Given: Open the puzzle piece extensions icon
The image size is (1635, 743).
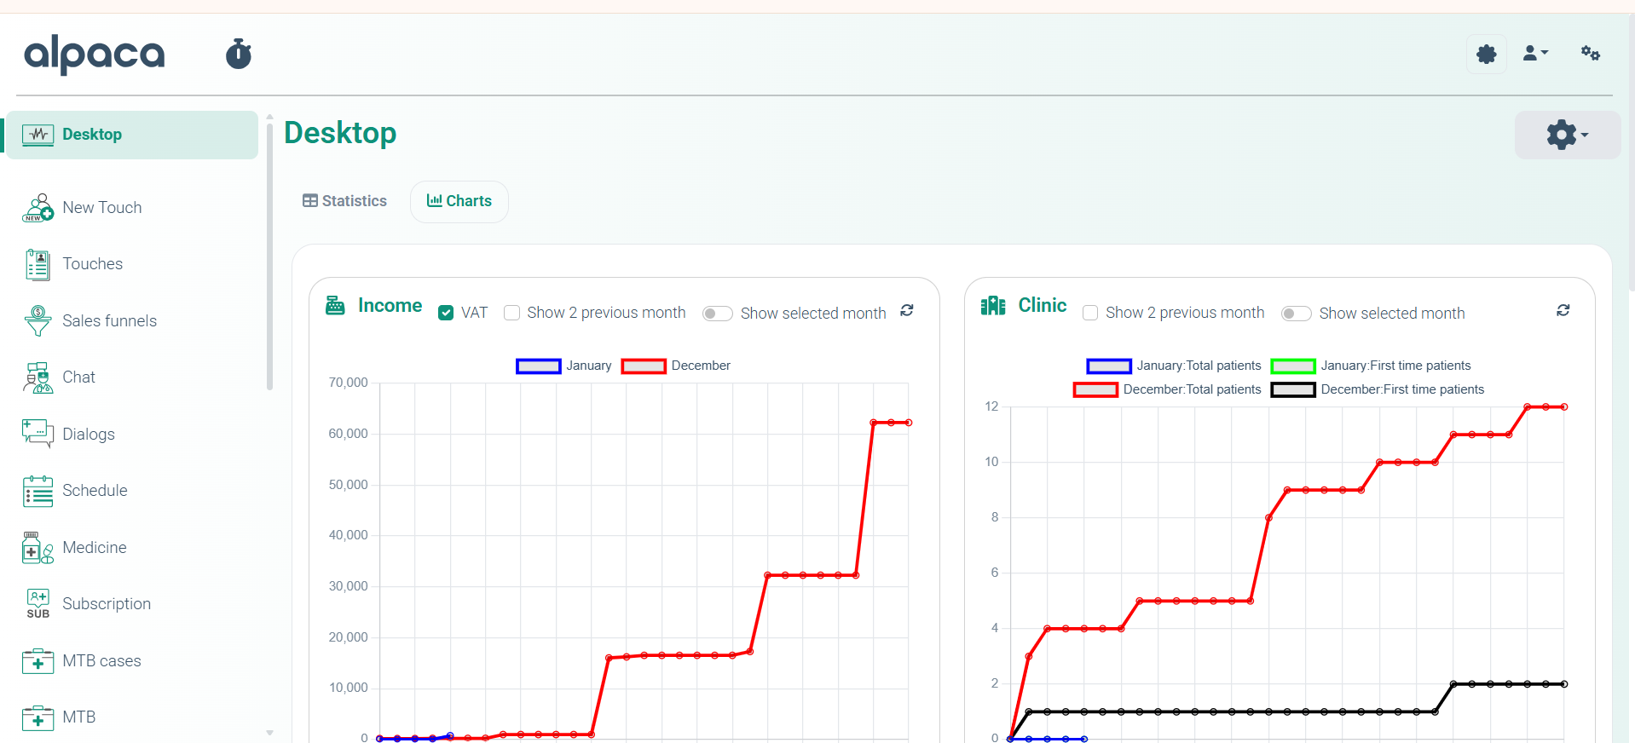Looking at the screenshot, I should tap(1486, 54).
